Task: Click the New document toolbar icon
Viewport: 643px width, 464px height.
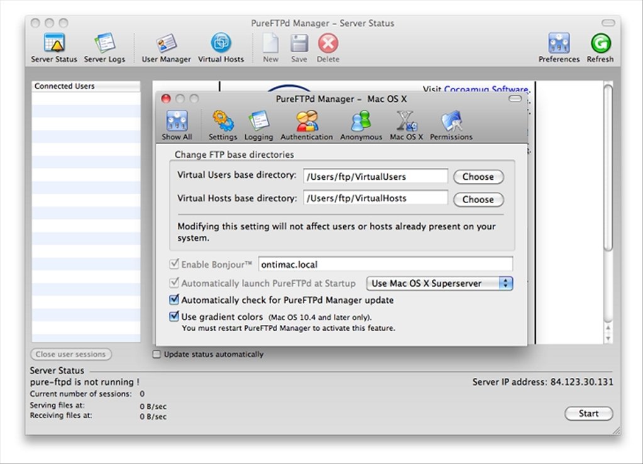Action: 271,48
